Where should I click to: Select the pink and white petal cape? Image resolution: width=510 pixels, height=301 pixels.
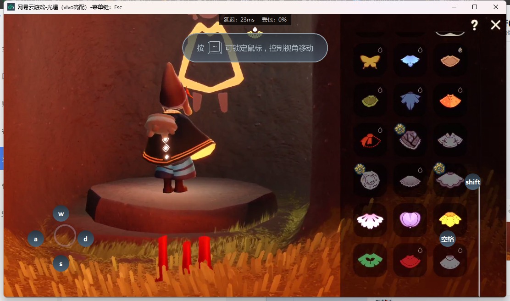(370, 220)
